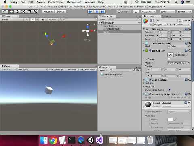Open the Tag dropdown
The image size is (194, 146).
[x=161, y=24]
